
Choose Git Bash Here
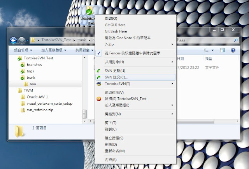(136, 31)
